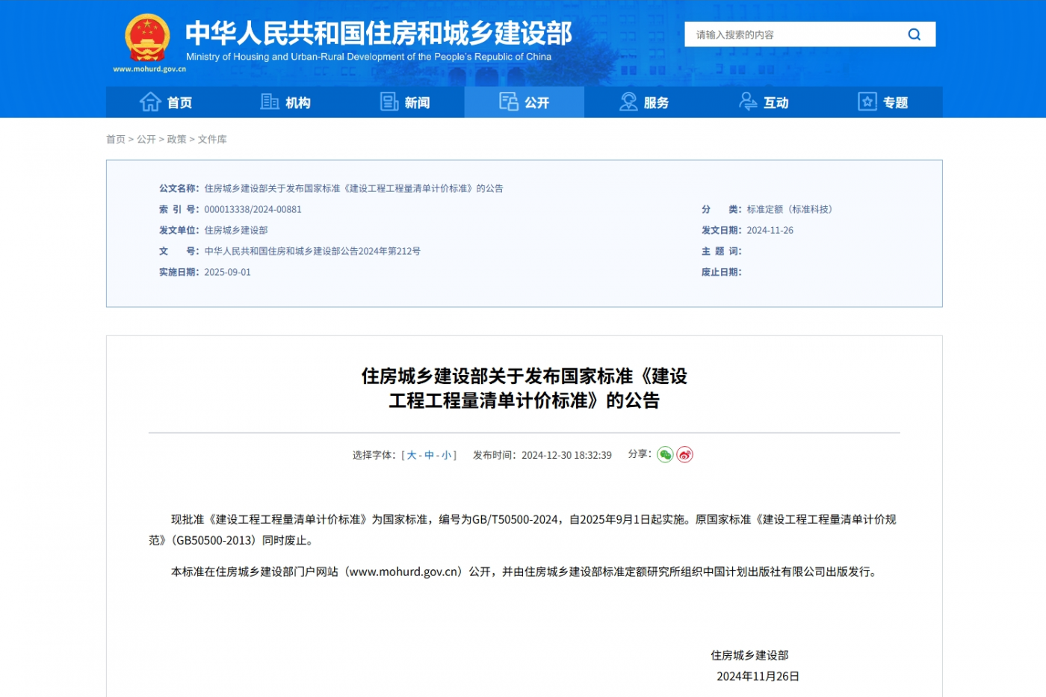
Task: Click the 公开 breadcrumb link
Action: pos(146,139)
